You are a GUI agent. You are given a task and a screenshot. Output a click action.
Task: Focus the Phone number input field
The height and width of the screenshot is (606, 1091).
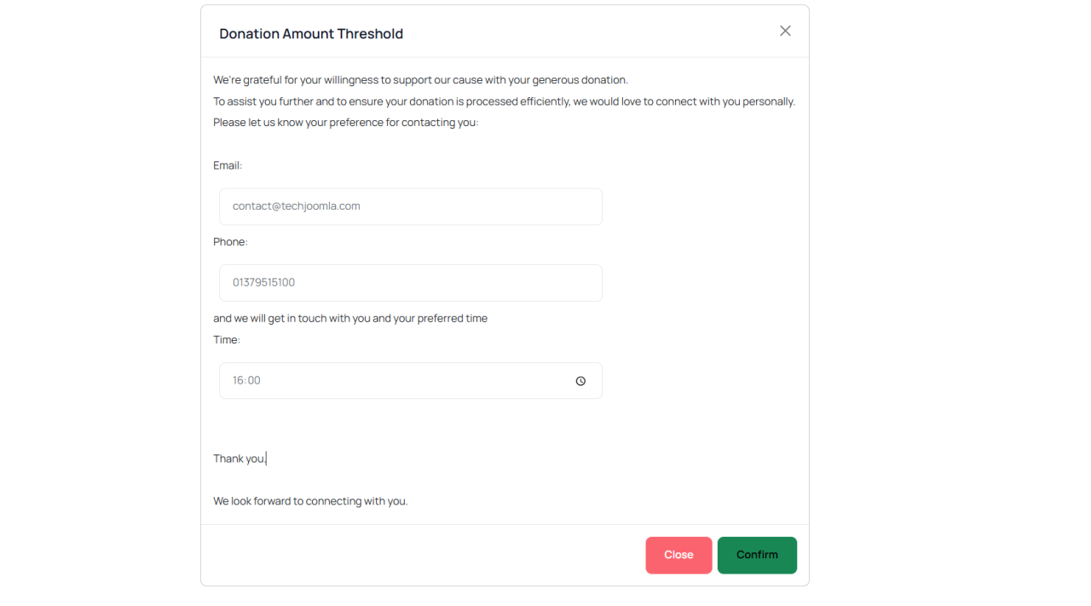410,283
